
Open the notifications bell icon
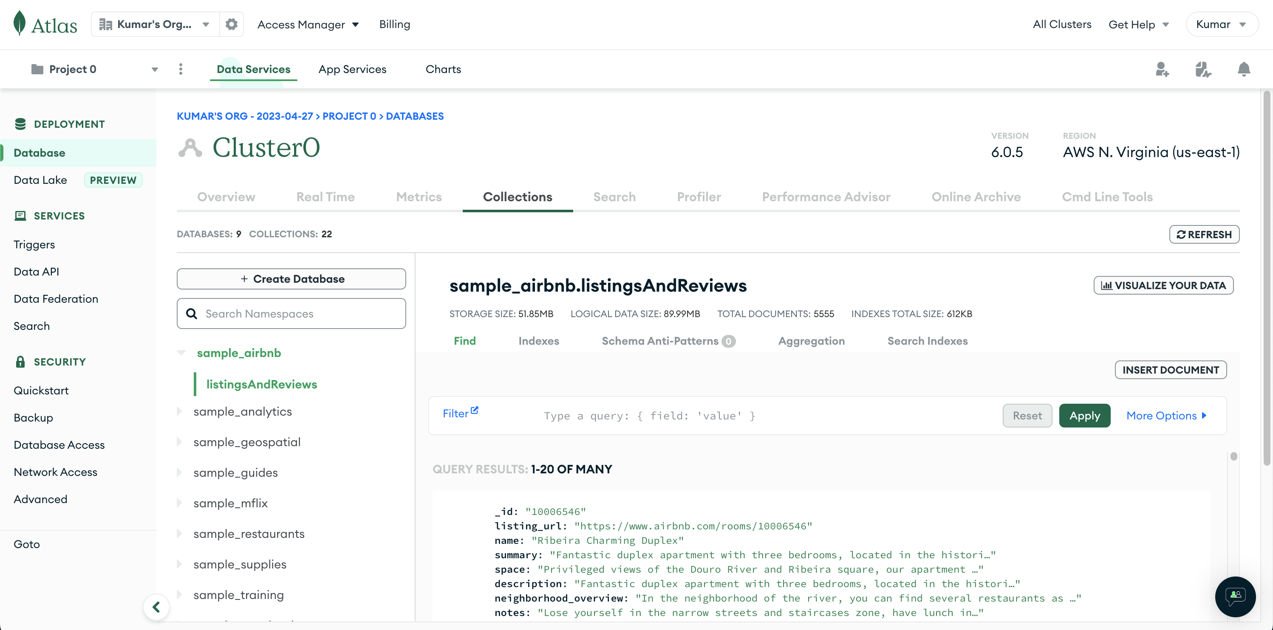click(x=1243, y=69)
